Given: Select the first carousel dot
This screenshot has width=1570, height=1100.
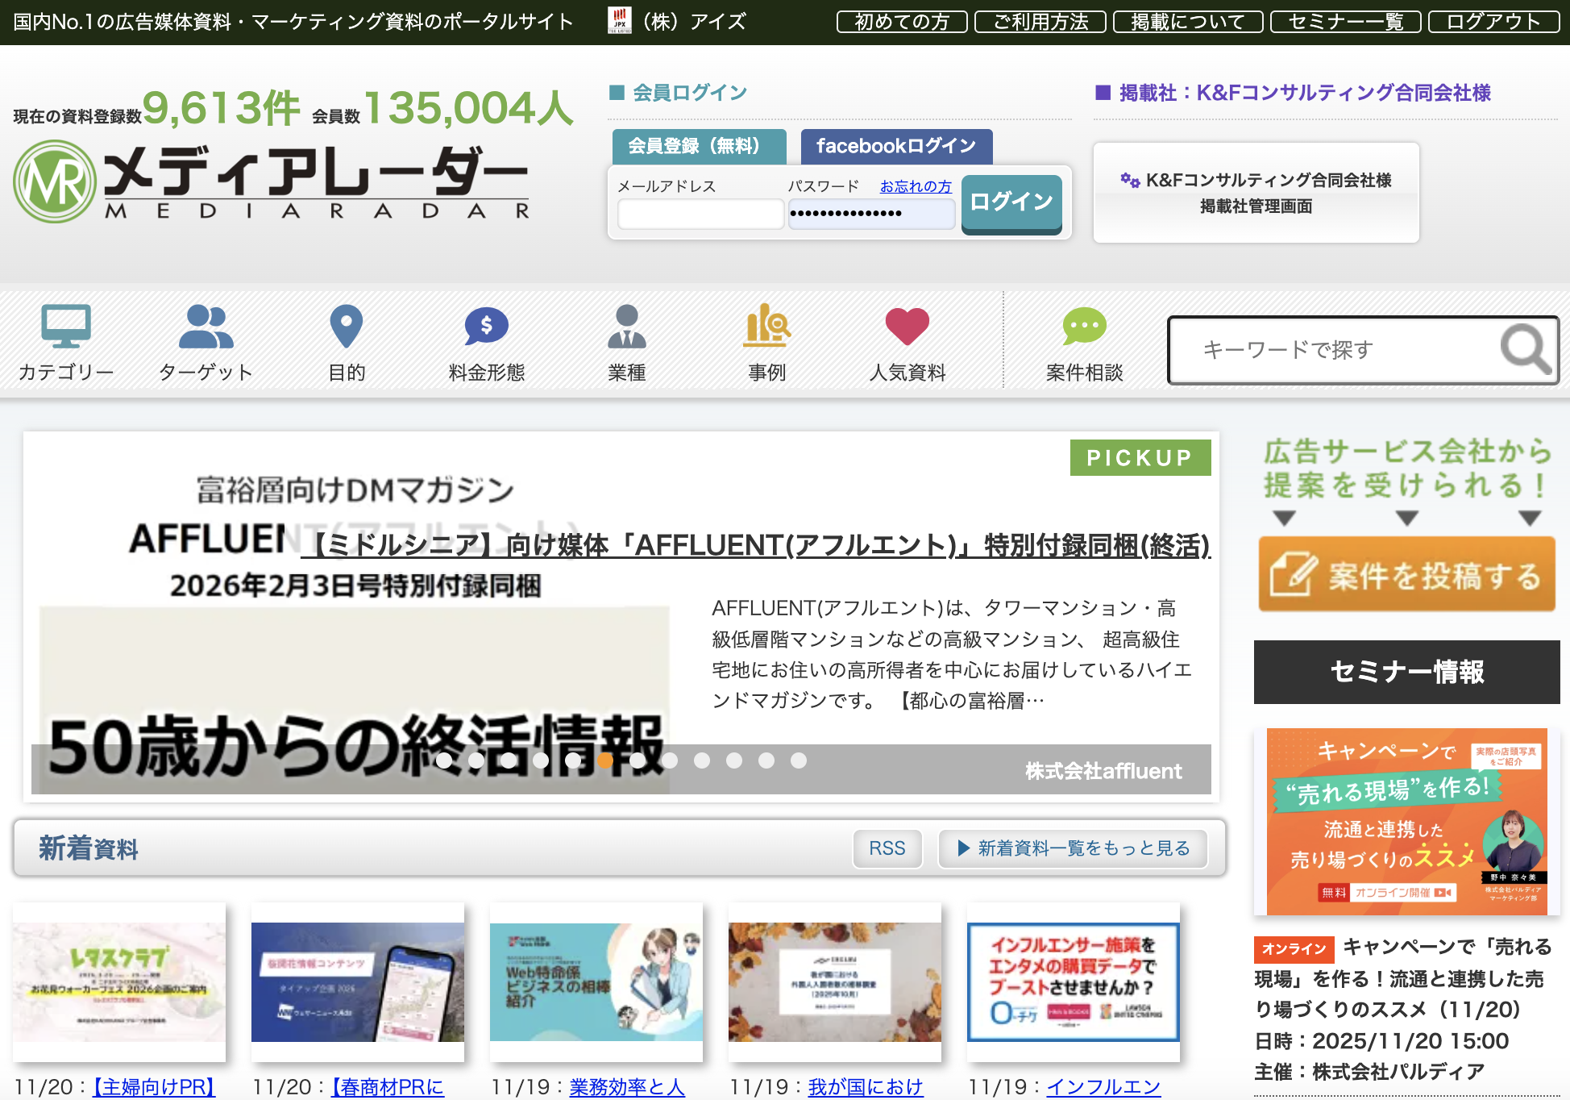Looking at the screenshot, I should 444,760.
